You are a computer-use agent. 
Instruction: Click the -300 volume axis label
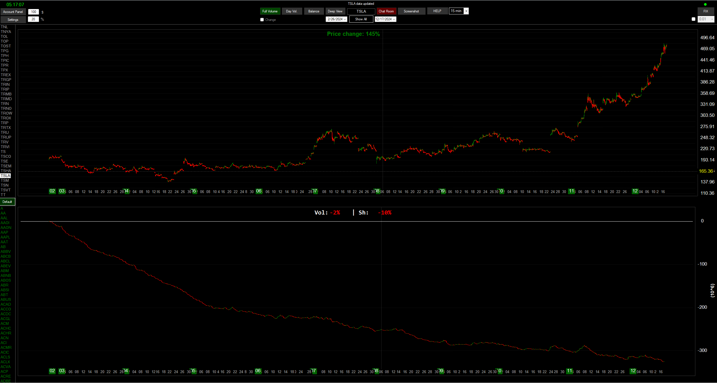point(703,350)
